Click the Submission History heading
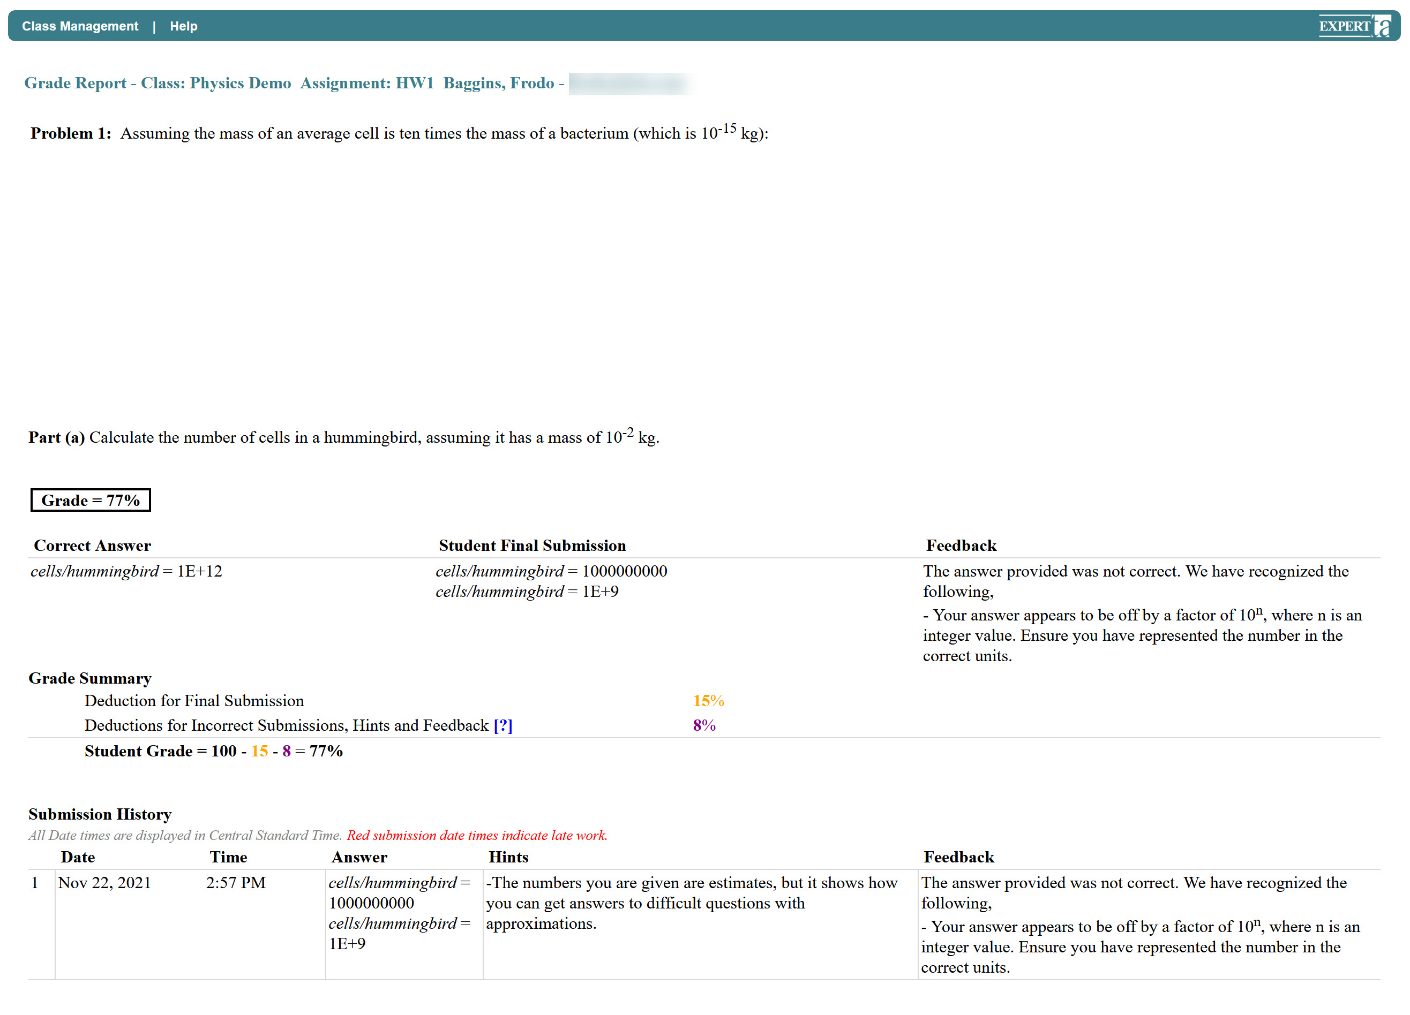This screenshot has width=1410, height=1015. [100, 814]
